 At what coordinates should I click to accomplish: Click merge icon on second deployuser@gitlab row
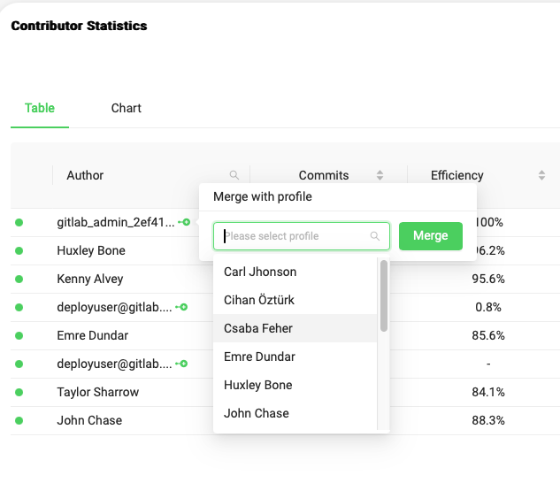(x=181, y=364)
